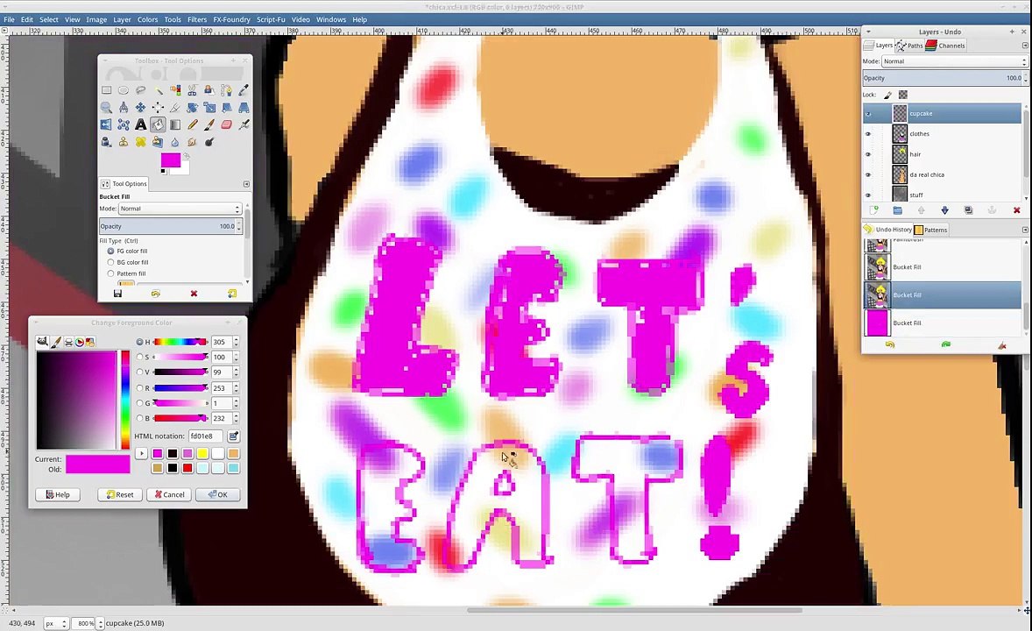Open the Script-Fu menu
Viewport: 1032px width, 631px height.
272,20
